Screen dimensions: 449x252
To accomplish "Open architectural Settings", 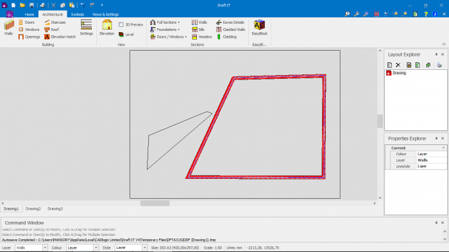I will click(x=86, y=28).
